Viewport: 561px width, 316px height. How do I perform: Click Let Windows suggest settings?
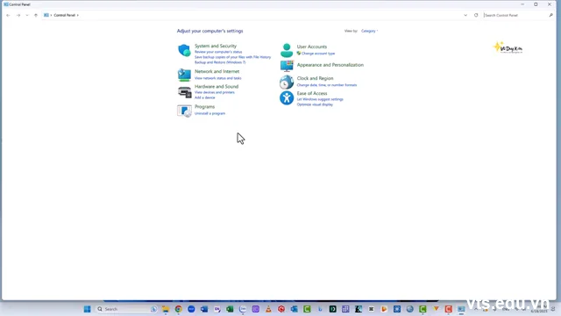[x=320, y=99]
